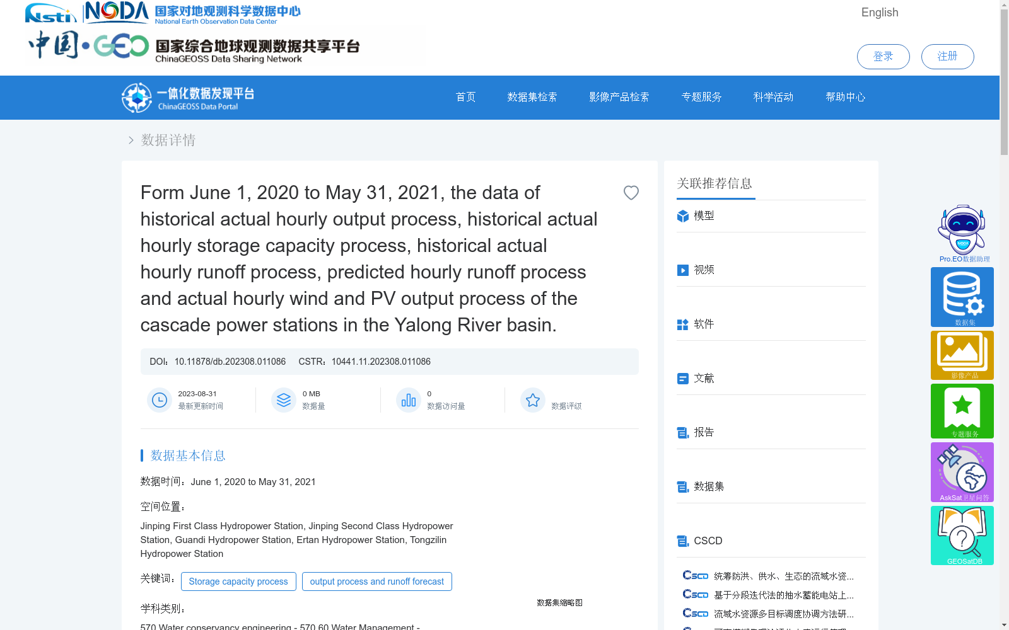Viewport: 1009px width, 630px height.
Task: Open 科学活动 menu item
Action: (773, 97)
